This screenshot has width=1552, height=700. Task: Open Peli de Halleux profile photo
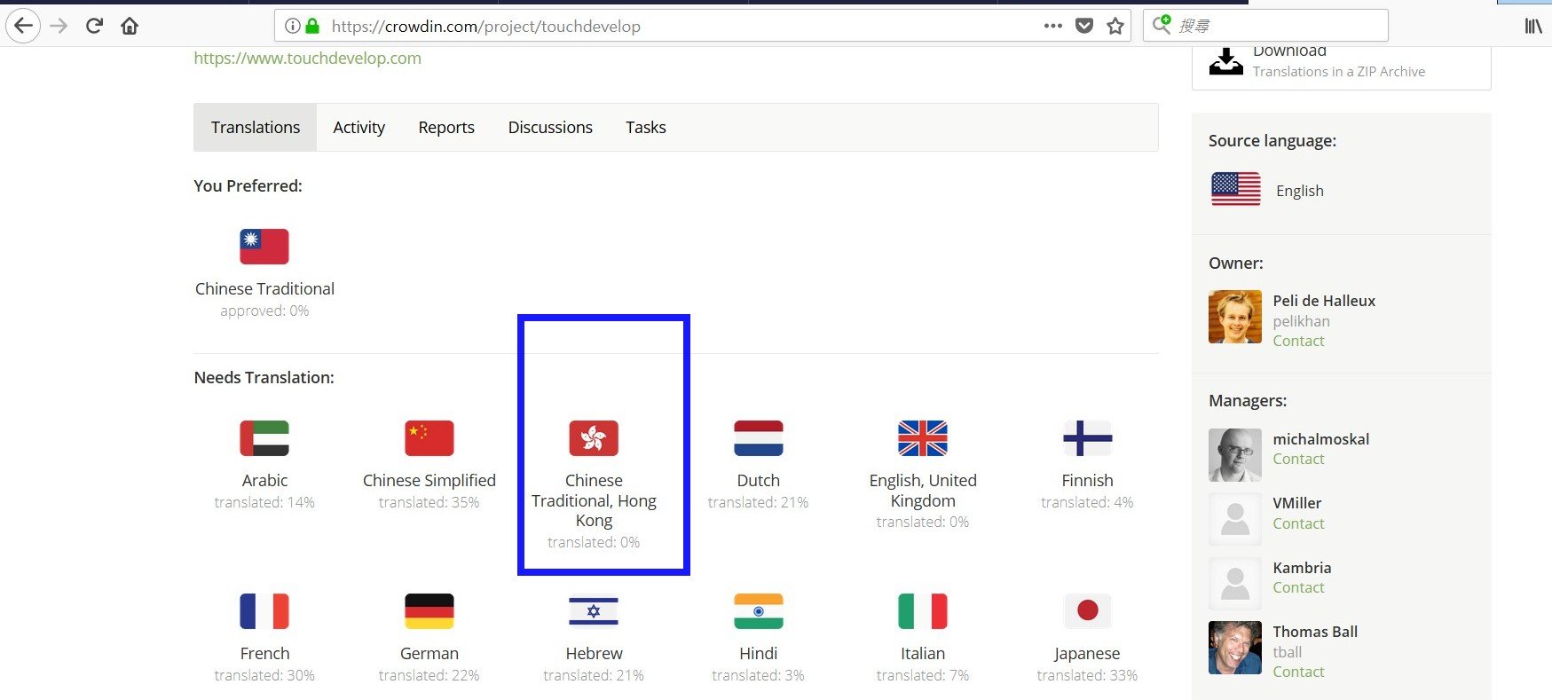point(1235,317)
